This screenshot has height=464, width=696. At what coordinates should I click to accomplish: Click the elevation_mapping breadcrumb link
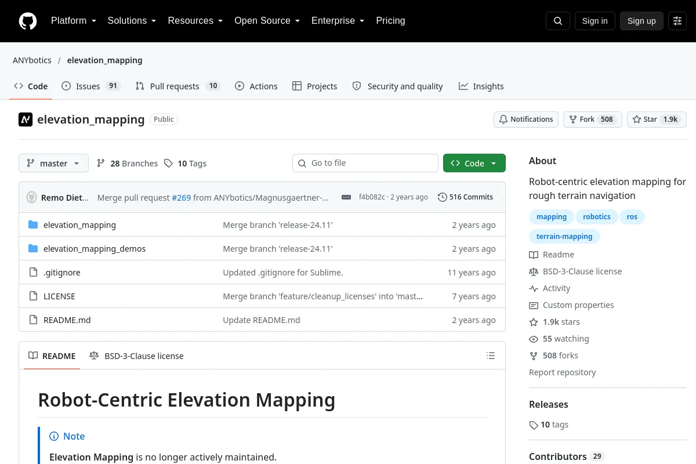[x=104, y=60]
